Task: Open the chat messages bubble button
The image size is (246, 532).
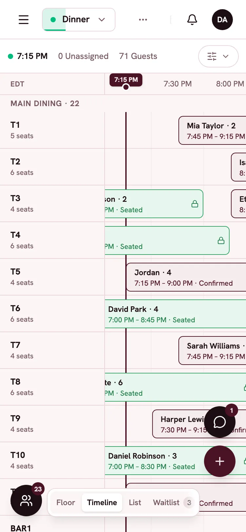Action: (220, 422)
